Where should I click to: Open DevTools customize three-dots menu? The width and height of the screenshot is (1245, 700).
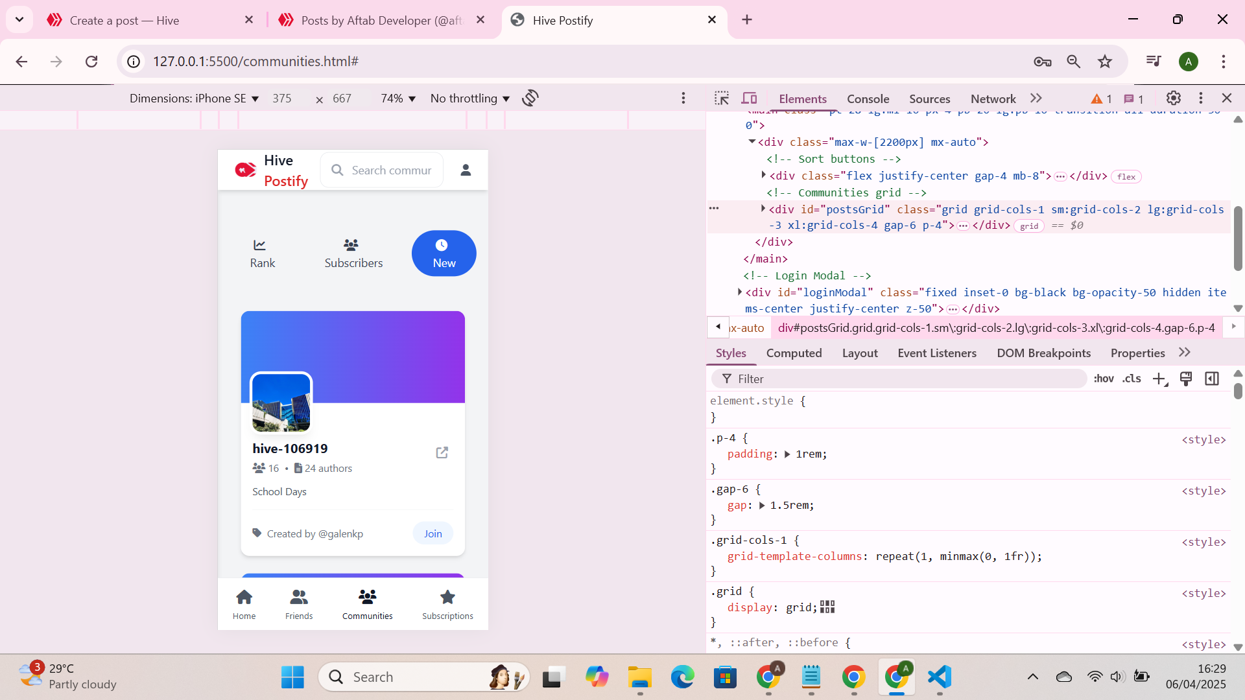point(1201,98)
